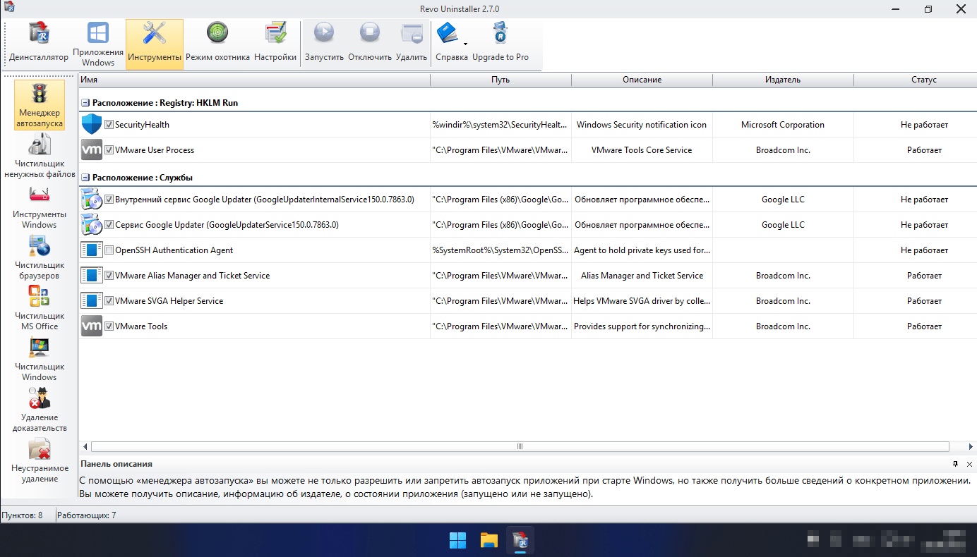The width and height of the screenshot is (977, 557).
Task: Toggle VMware SVGA Helper Service checkbox
Action: (109, 301)
